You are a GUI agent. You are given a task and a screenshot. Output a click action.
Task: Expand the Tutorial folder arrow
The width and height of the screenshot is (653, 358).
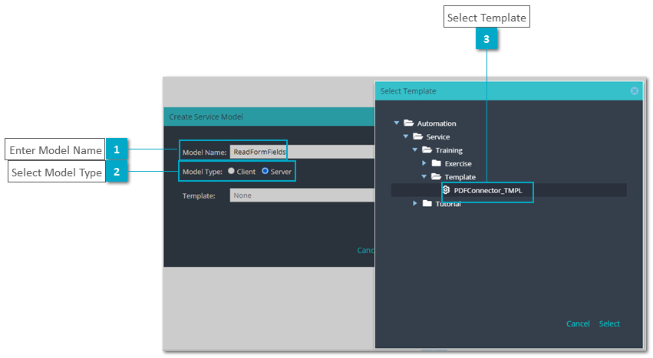415,203
